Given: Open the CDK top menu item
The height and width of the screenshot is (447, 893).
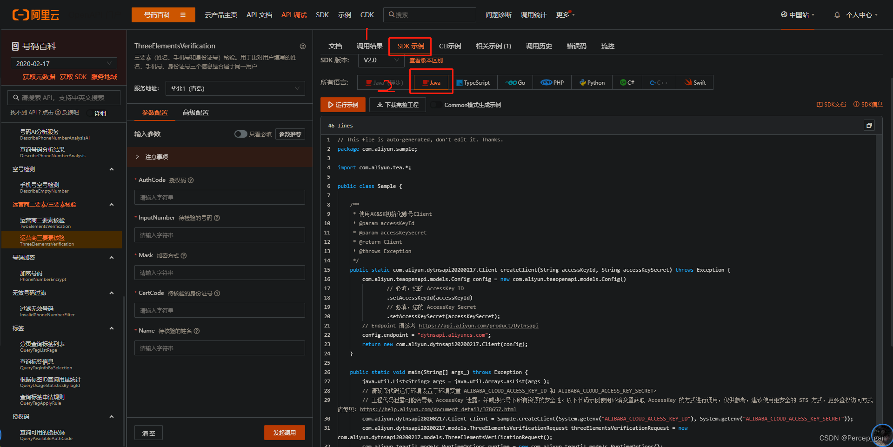Looking at the screenshot, I should (x=367, y=15).
